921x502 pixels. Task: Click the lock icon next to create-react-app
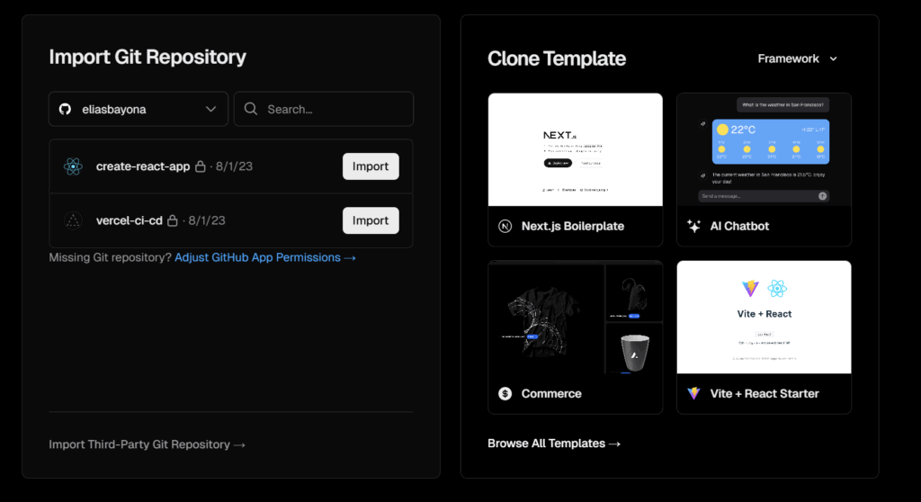[201, 166]
